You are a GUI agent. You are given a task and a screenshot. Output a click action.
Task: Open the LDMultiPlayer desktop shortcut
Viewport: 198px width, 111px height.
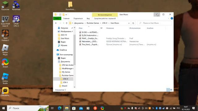pyautogui.click(x=5, y=92)
